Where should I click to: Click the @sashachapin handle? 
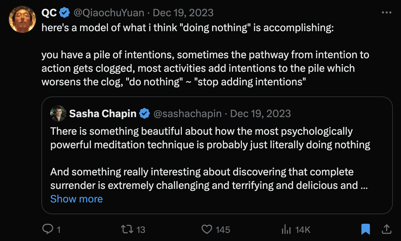point(188,114)
